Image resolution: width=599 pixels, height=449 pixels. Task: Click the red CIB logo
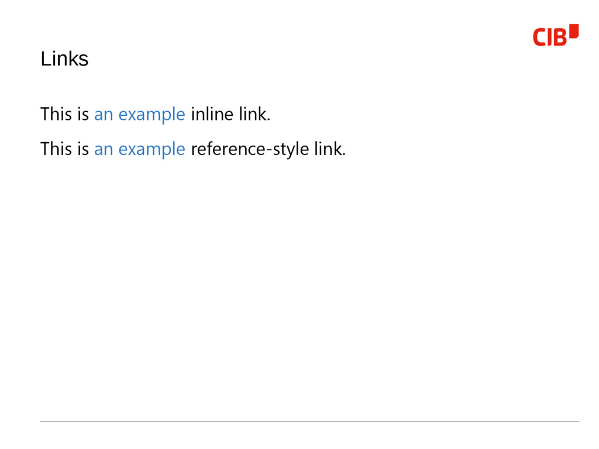click(x=556, y=35)
